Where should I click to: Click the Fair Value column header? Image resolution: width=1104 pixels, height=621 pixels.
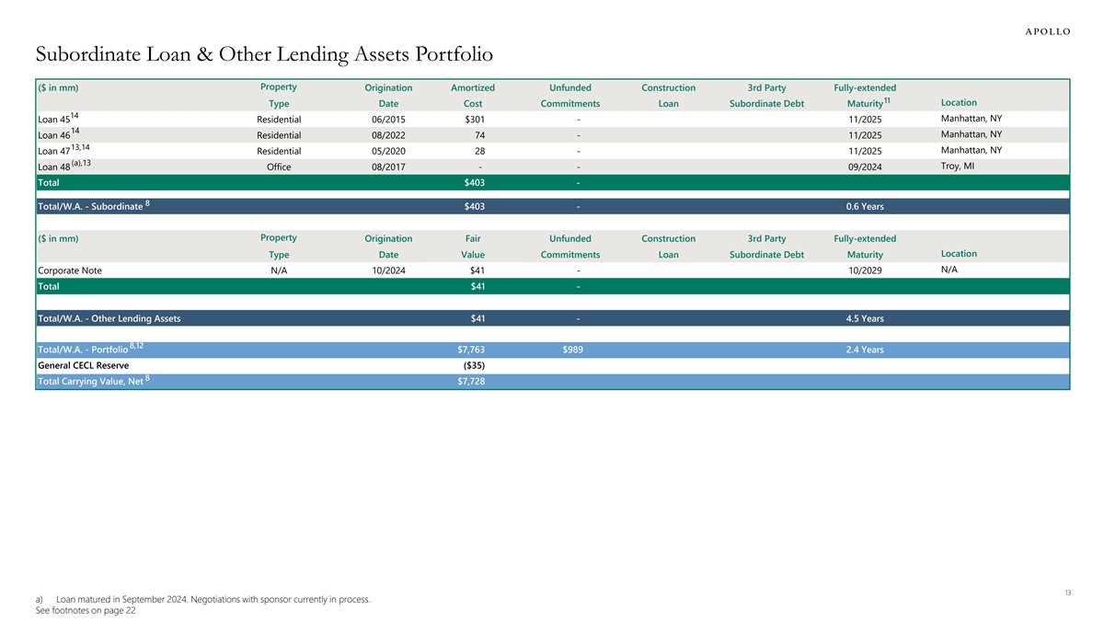tap(473, 247)
